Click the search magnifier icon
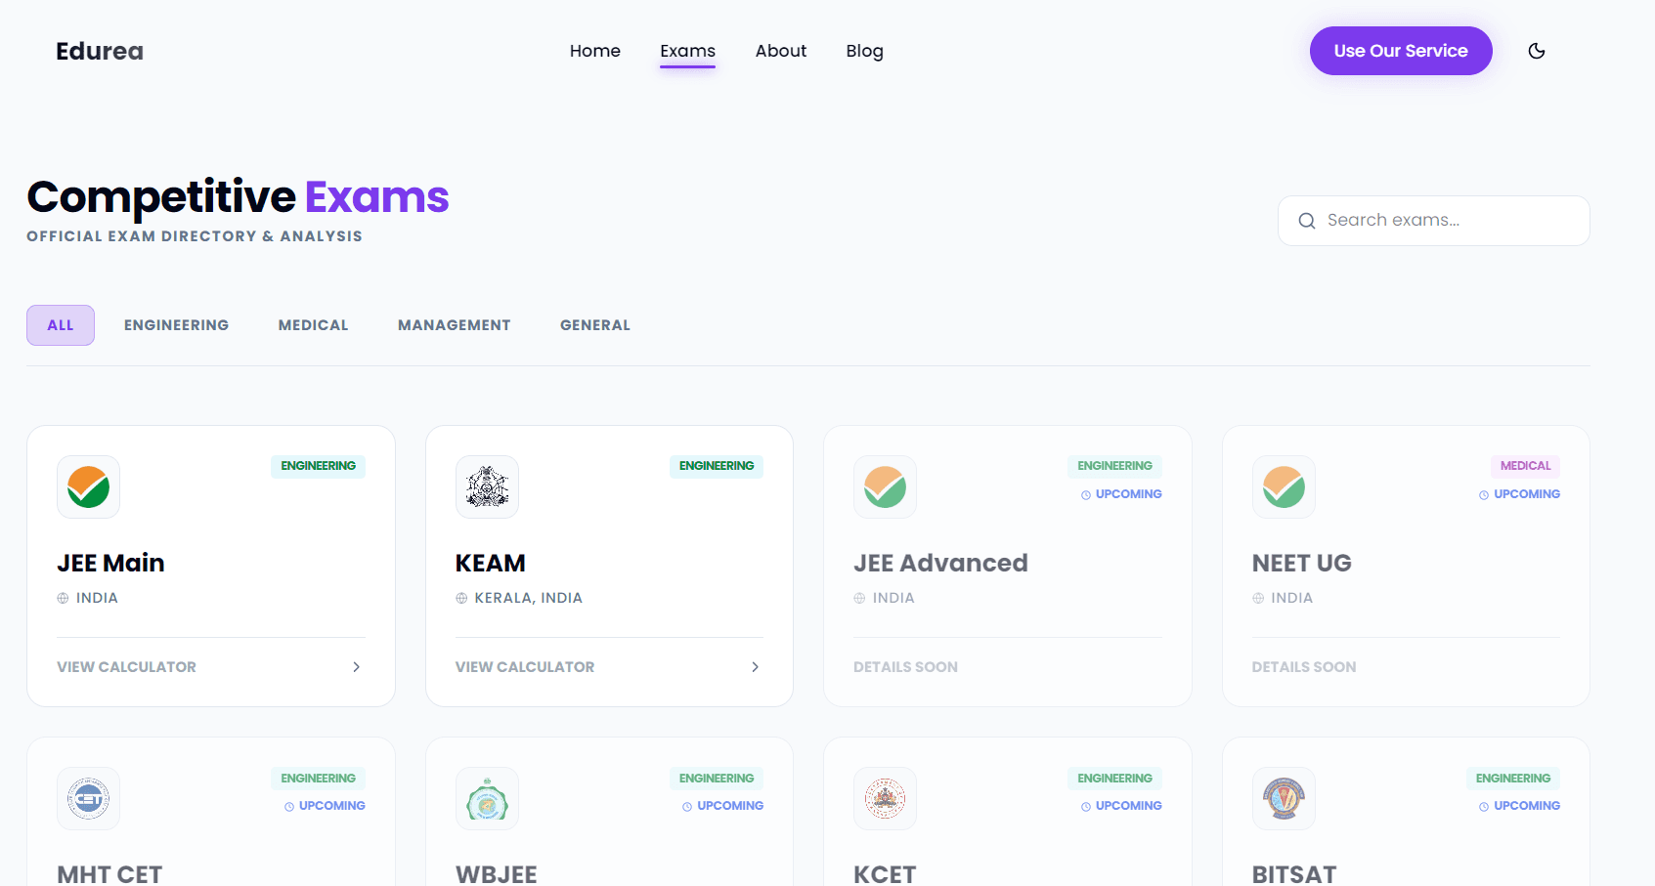 coord(1307,221)
